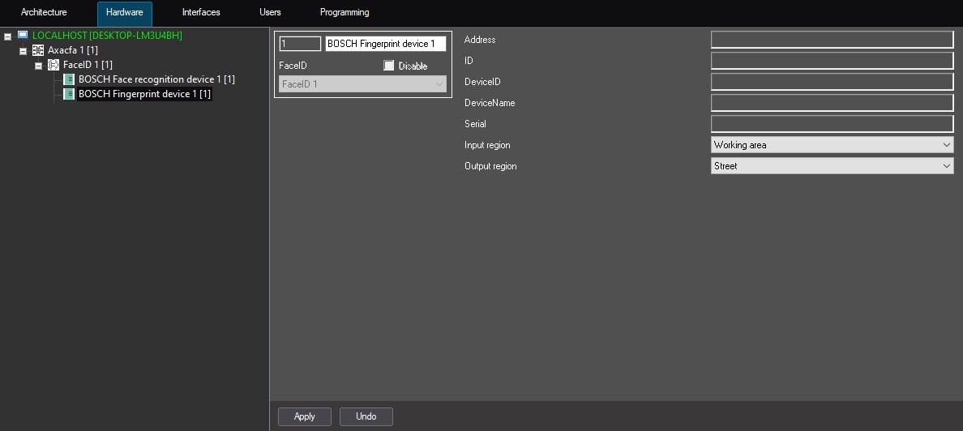Click the LOCALHOST computer icon
Screen dimensions: 963x431
tap(23, 36)
